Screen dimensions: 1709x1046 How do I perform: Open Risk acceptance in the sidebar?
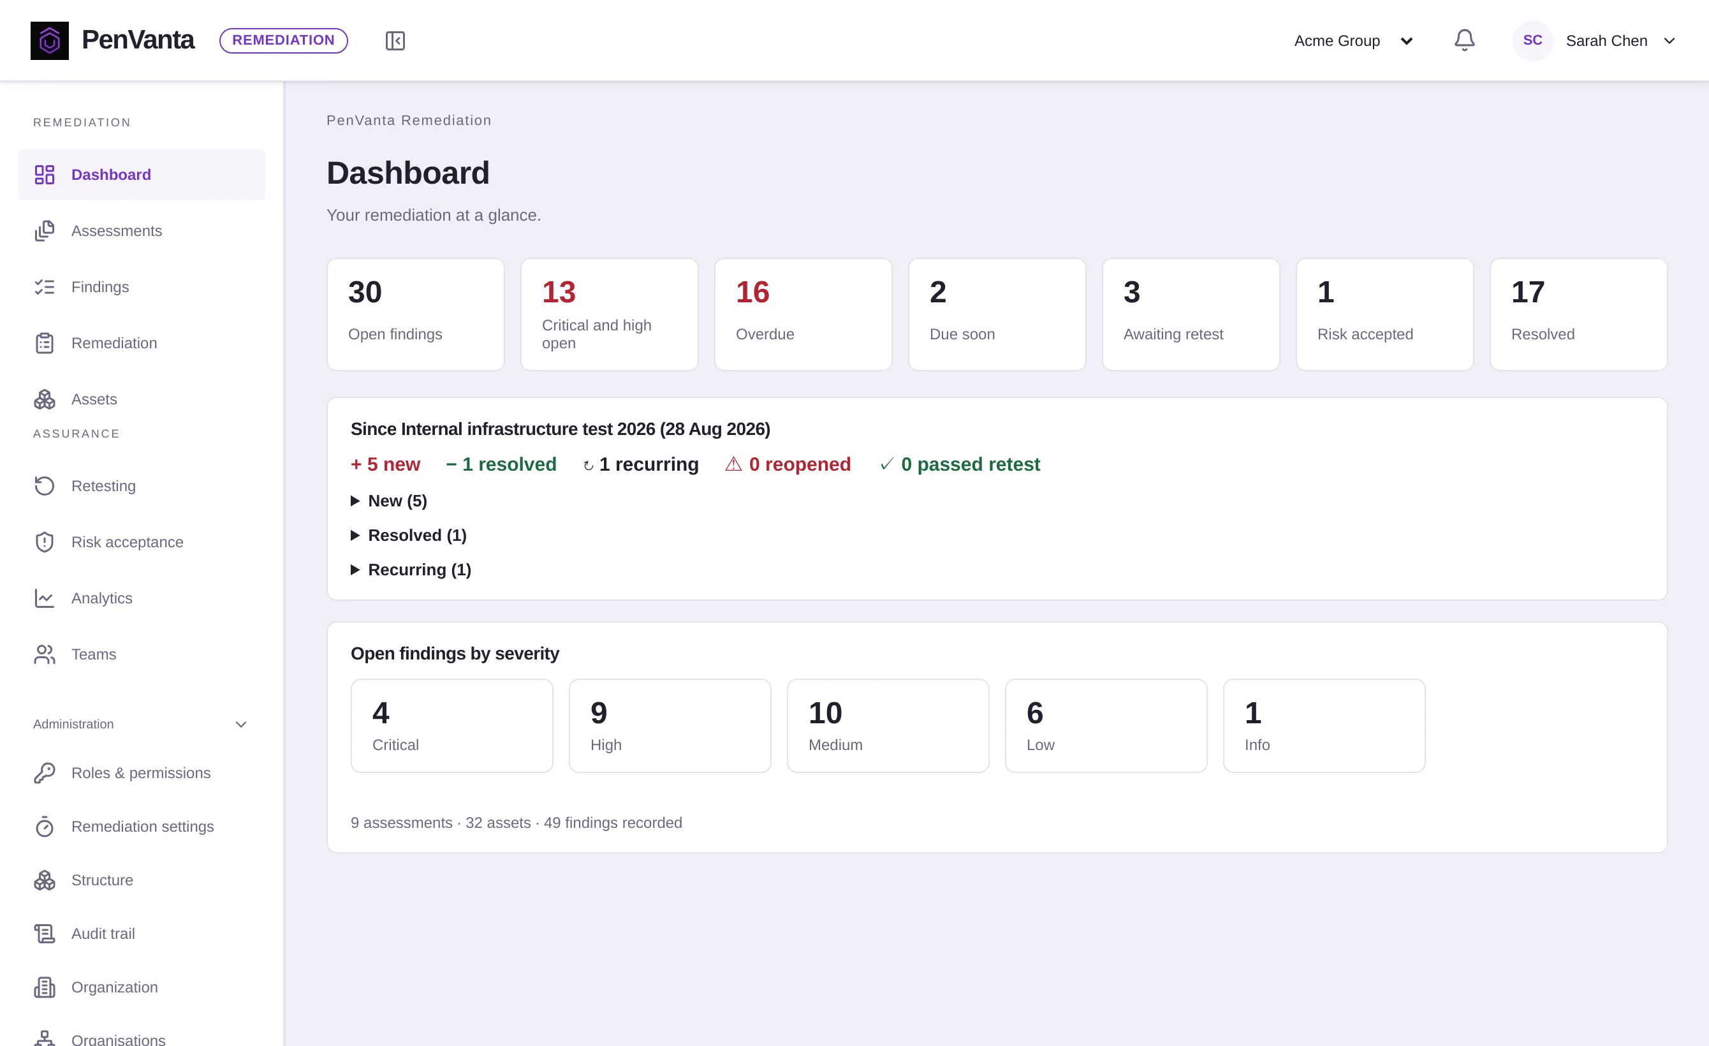click(142, 542)
